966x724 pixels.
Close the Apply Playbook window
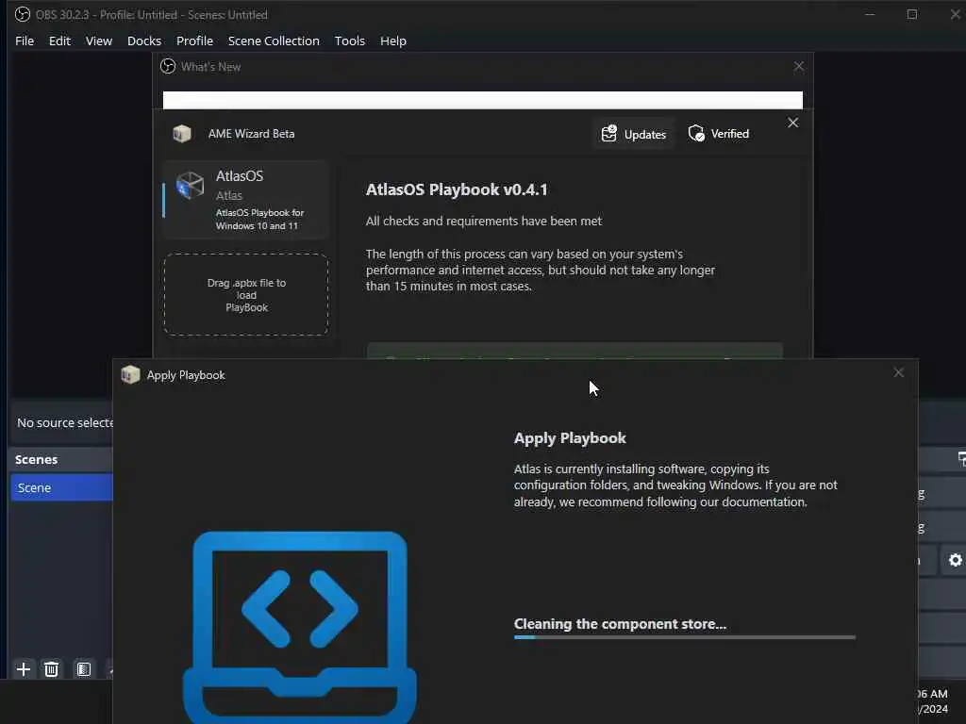[899, 372]
